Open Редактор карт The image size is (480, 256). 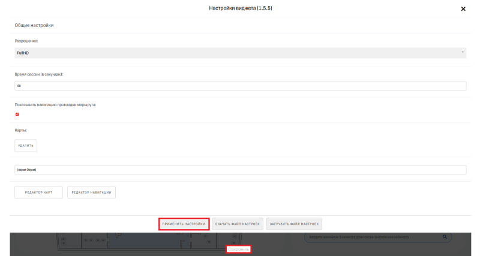point(38,192)
